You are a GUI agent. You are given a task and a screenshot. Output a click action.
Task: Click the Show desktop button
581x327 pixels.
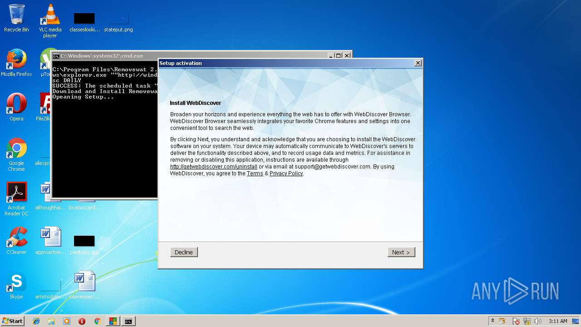coord(576,321)
